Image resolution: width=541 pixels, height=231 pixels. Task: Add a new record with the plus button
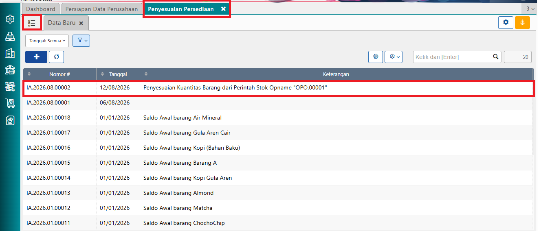pos(36,57)
